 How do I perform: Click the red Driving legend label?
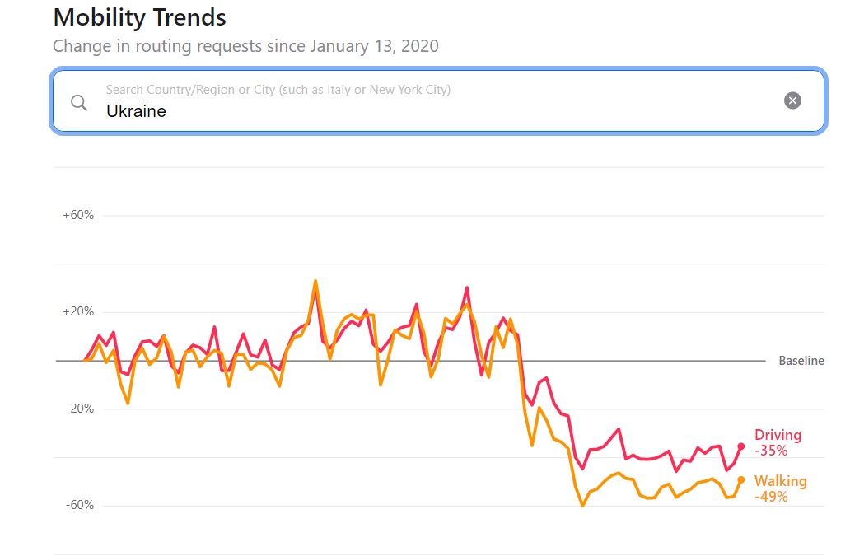tap(778, 435)
